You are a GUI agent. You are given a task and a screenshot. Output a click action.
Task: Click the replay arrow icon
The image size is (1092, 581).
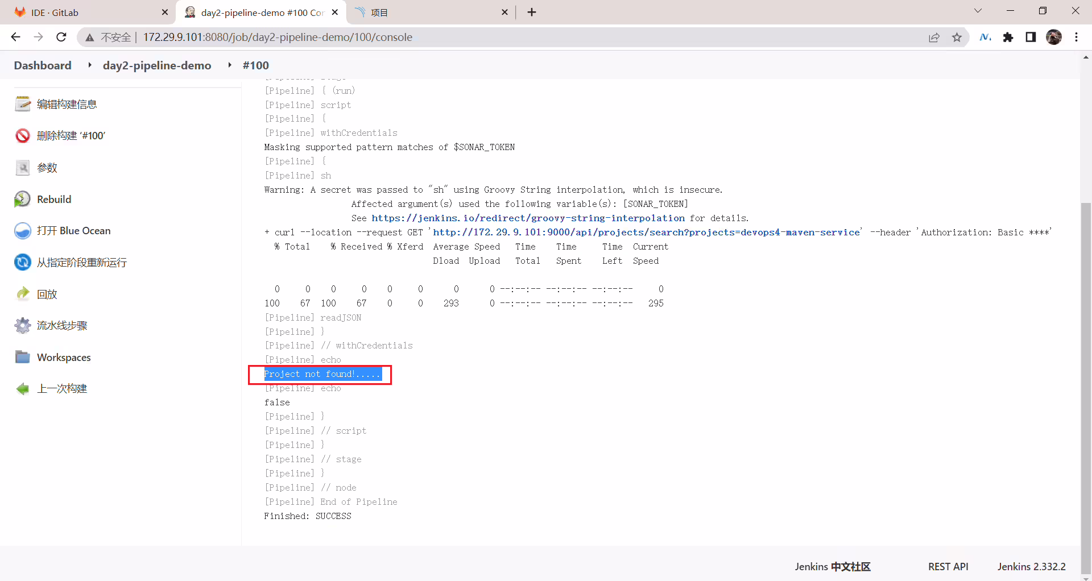coord(23,294)
